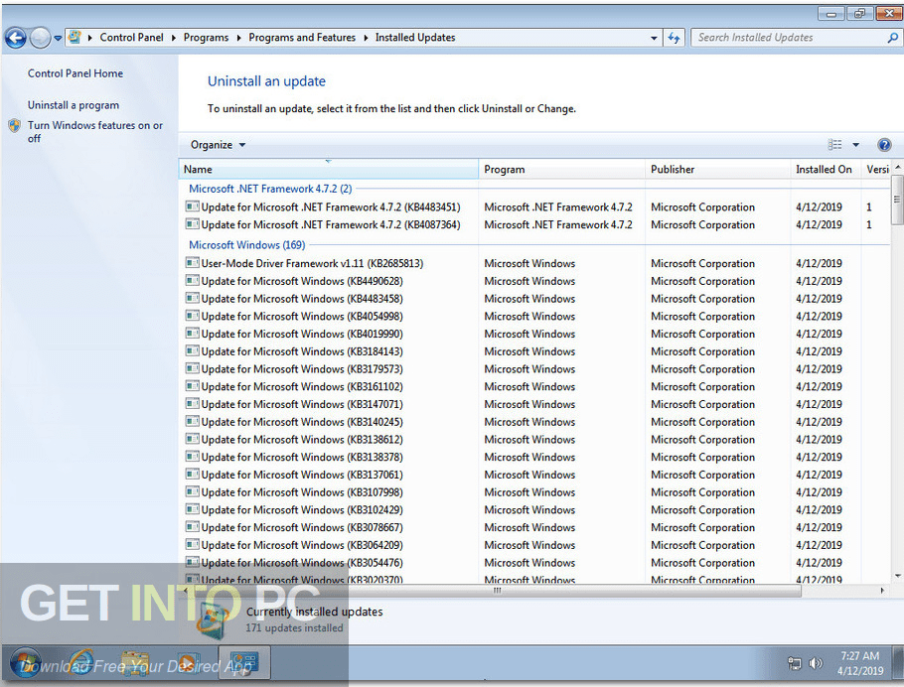Click the Back navigation arrow button
The width and height of the screenshot is (904, 687).
pos(16,38)
